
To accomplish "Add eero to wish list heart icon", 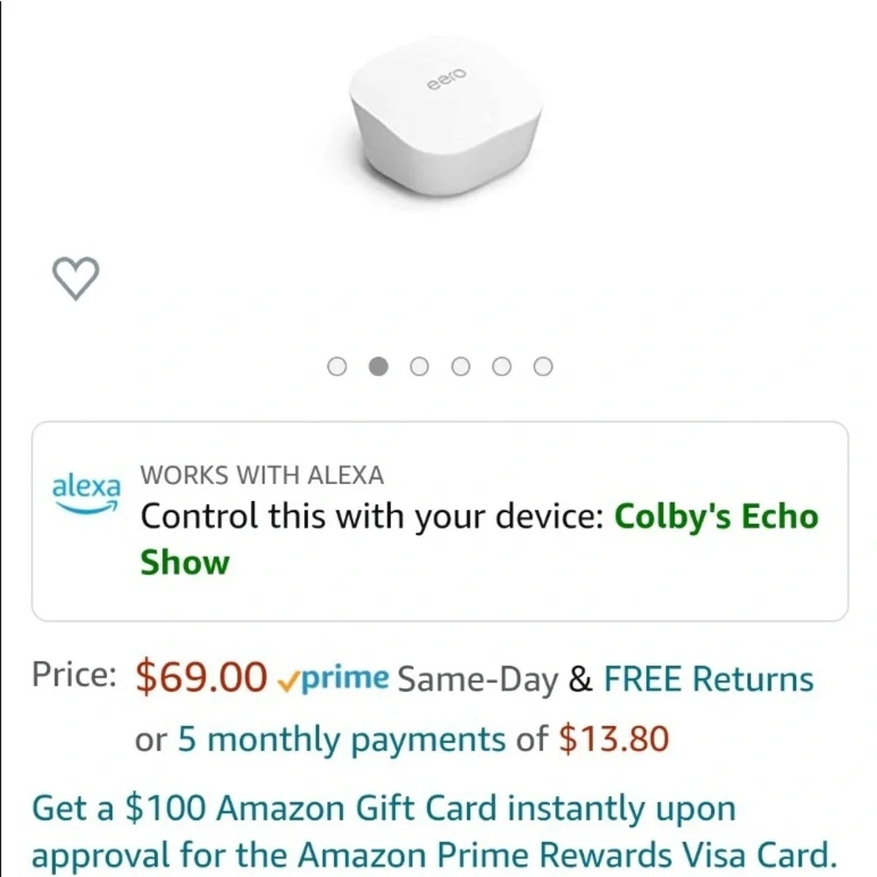I will click(75, 279).
